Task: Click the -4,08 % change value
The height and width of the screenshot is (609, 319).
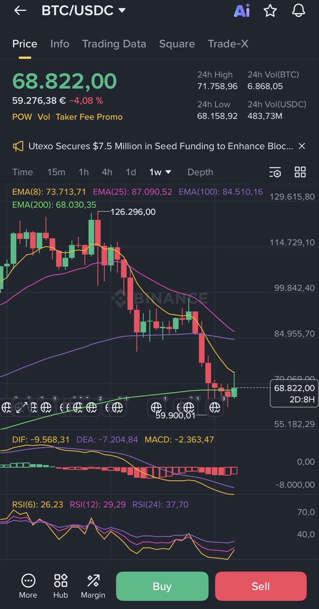Action: [86, 100]
